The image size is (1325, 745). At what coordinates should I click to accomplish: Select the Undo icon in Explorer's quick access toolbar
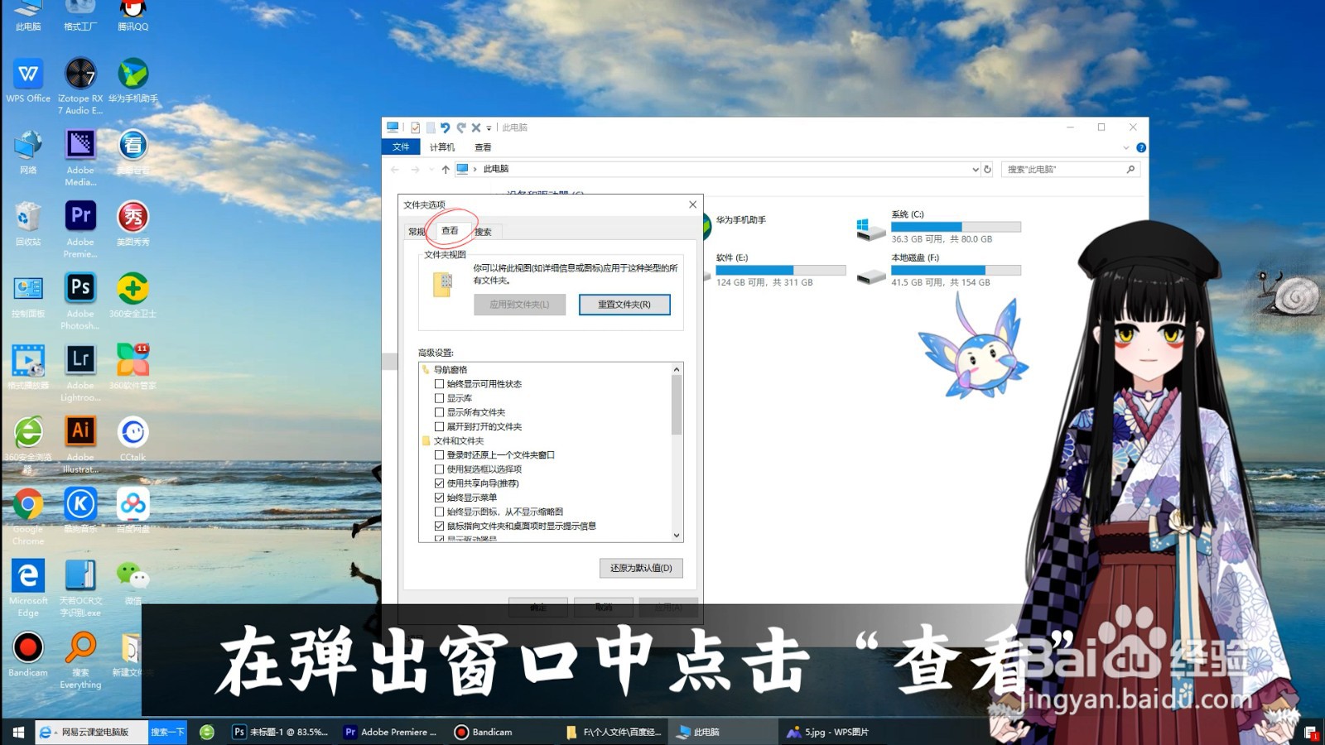pos(445,127)
